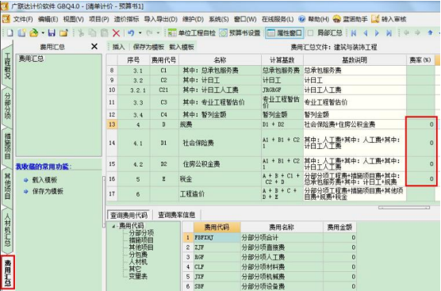Screen dimensions: 441x291
Task: Open the 造价指标 menu
Action: (x=126, y=19)
